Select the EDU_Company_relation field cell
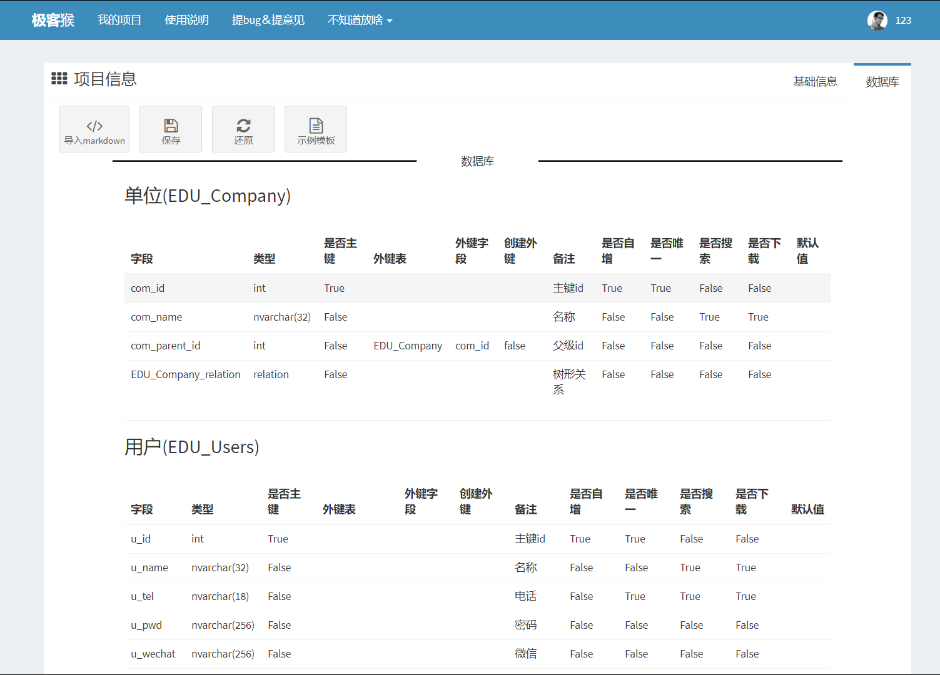940x675 pixels. [186, 374]
